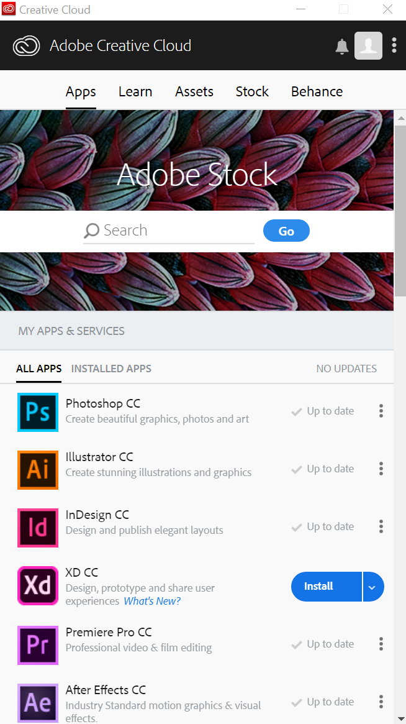The height and width of the screenshot is (724, 406).
Task: Open InDesign CC more options menu
Action: (x=381, y=526)
